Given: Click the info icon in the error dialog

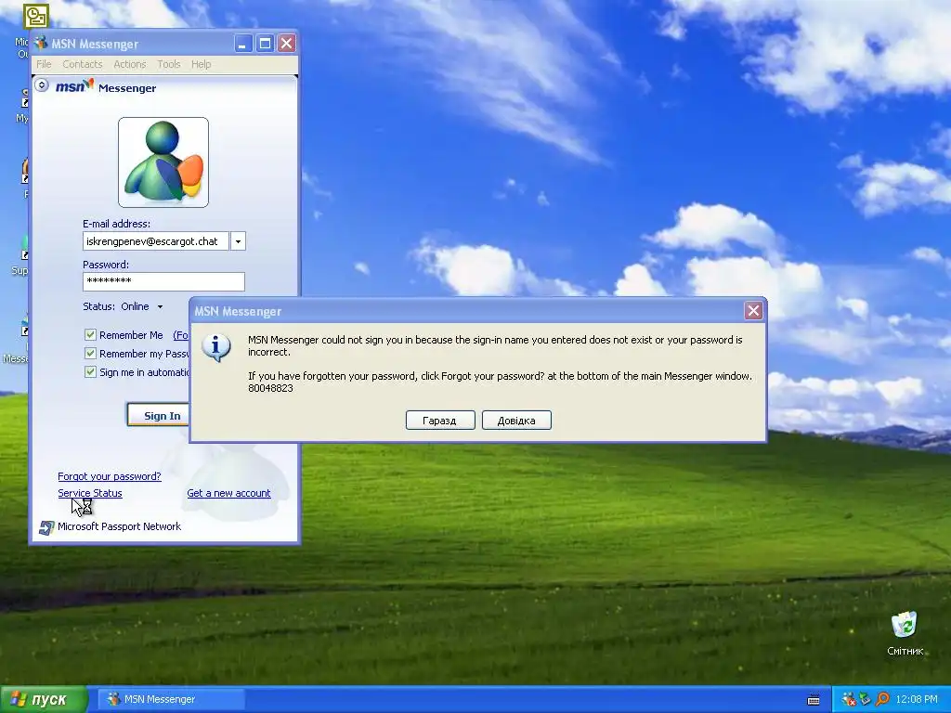Looking at the screenshot, I should coord(216,347).
